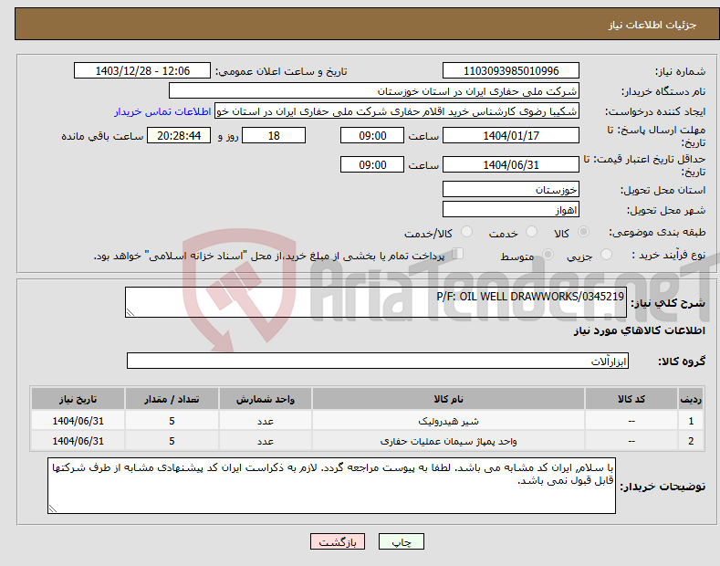Click the delivery province field خوزستان

[511, 189]
